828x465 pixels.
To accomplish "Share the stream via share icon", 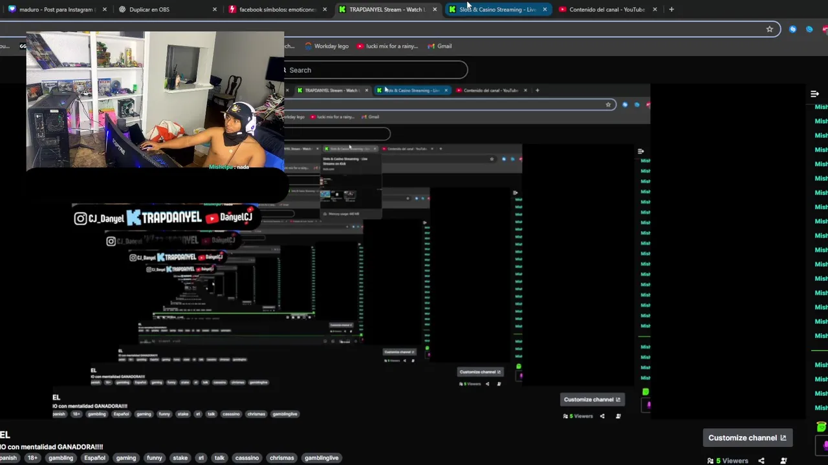I will pos(761,460).
